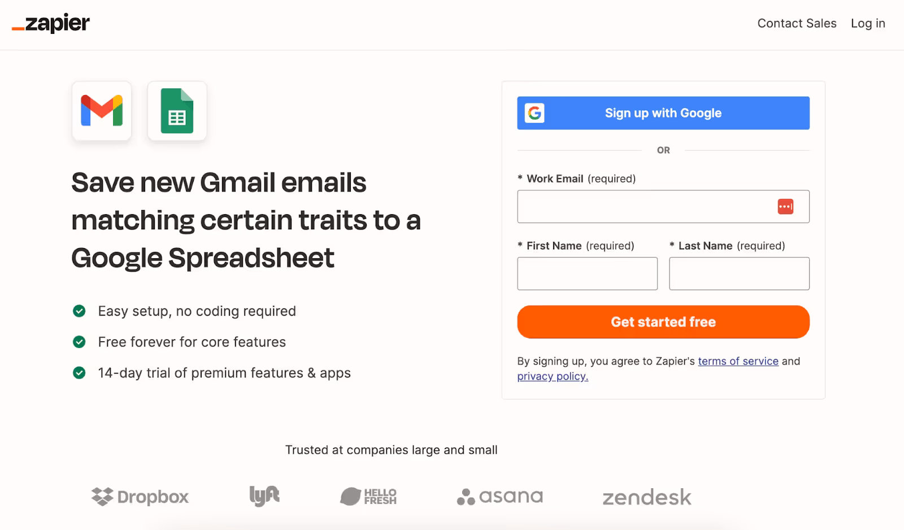The height and width of the screenshot is (530, 904).
Task: Click the Zendesk logo
Action: click(x=647, y=497)
